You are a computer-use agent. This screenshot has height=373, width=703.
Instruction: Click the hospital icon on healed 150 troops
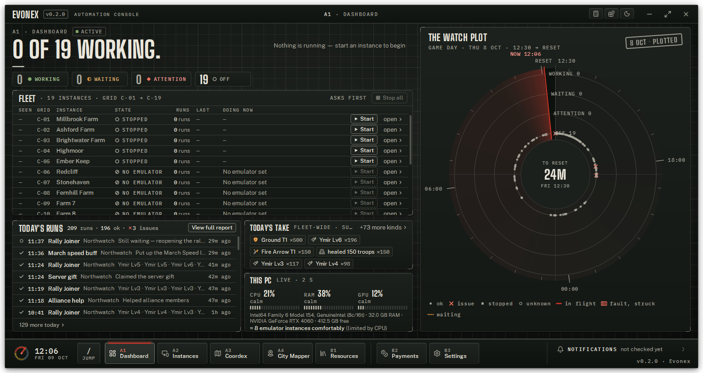coord(322,252)
